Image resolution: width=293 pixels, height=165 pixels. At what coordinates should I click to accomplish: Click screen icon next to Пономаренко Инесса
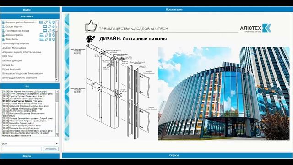(45, 31)
